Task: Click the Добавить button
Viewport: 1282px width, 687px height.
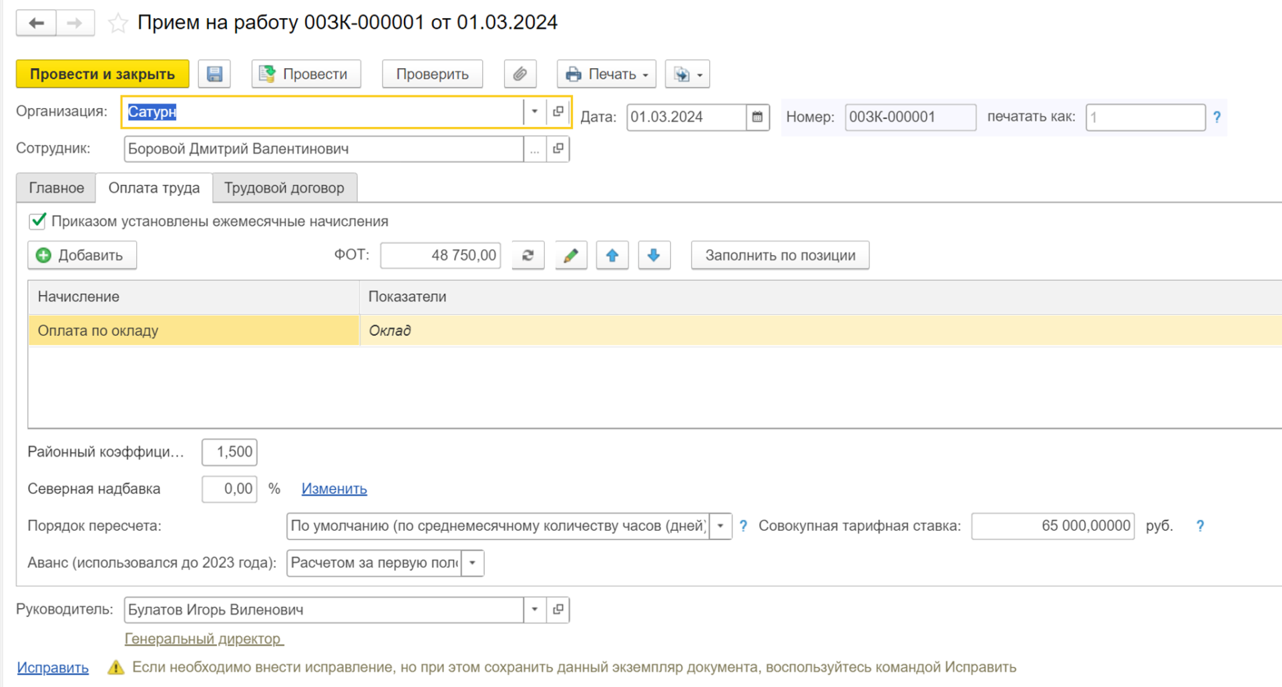Action: (82, 255)
